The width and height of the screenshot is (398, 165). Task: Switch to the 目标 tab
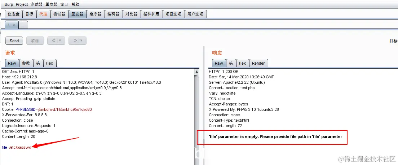pos(30,14)
